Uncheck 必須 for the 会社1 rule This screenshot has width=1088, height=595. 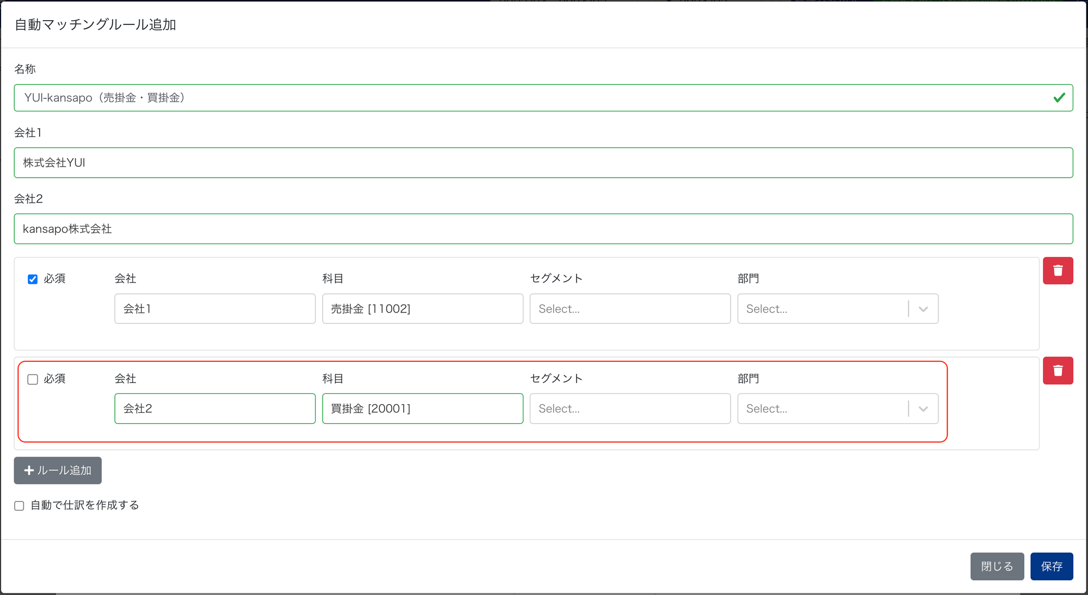(x=33, y=279)
